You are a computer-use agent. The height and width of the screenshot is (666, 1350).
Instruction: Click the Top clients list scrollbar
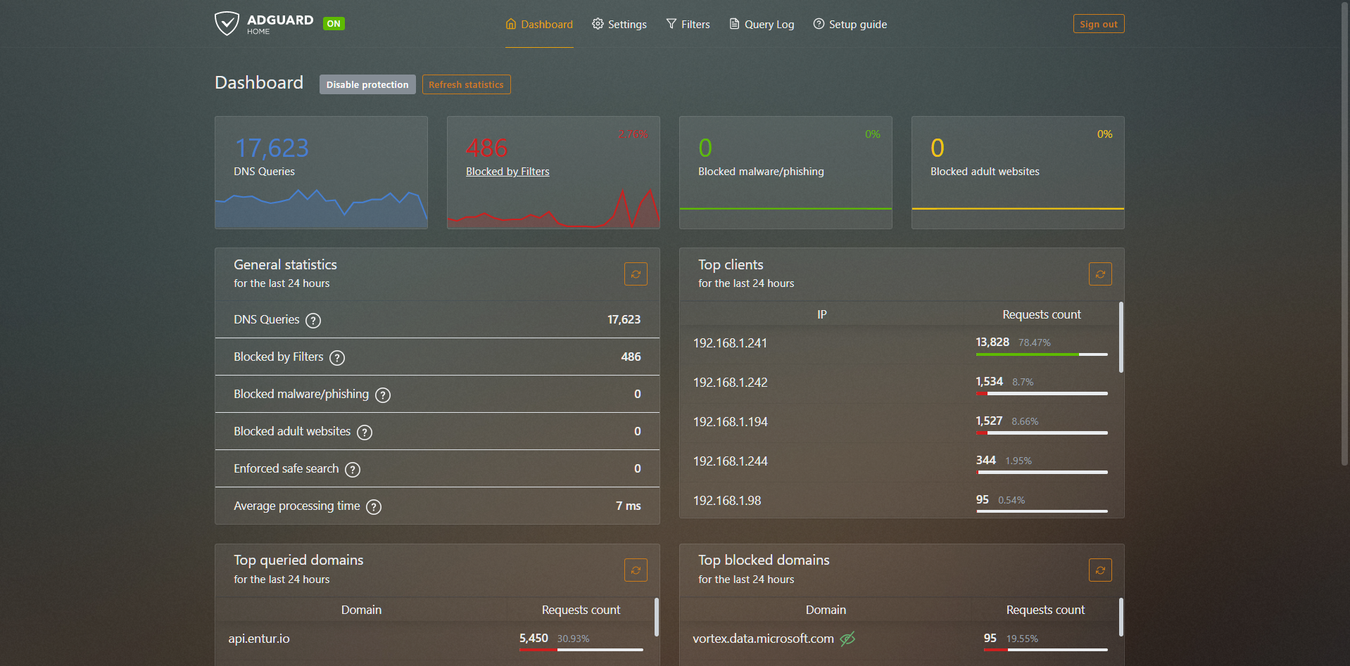[1121, 338]
